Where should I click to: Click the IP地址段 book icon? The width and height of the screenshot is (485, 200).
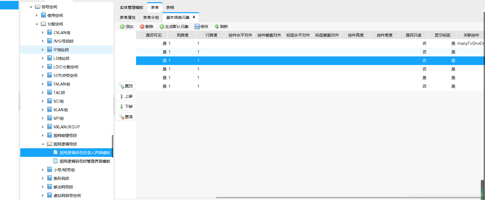[x=50, y=50]
